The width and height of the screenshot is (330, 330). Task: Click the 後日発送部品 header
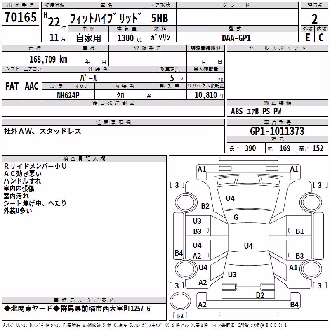pos(113,103)
